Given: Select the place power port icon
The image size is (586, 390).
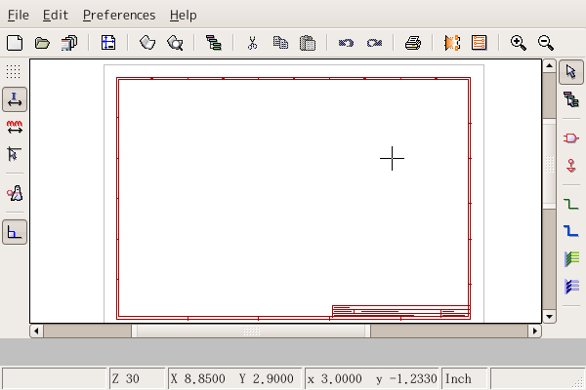Looking at the screenshot, I should [571, 165].
